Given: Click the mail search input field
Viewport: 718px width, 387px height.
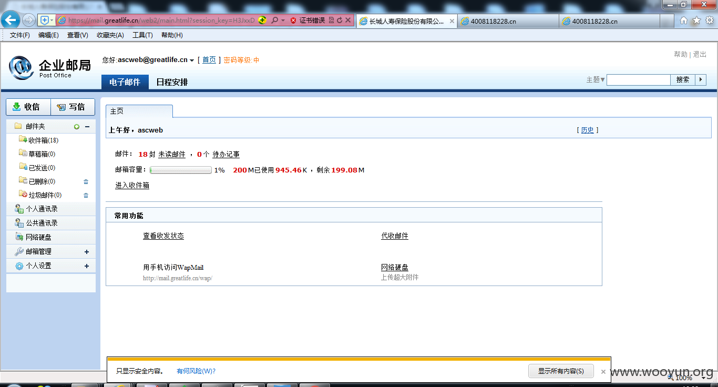Looking at the screenshot, I should click(639, 80).
